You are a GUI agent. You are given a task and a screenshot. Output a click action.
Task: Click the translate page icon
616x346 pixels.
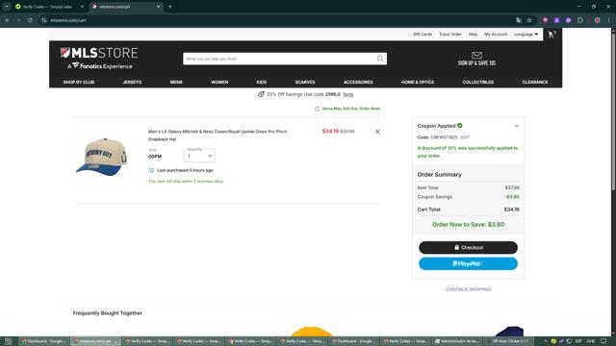519,20
